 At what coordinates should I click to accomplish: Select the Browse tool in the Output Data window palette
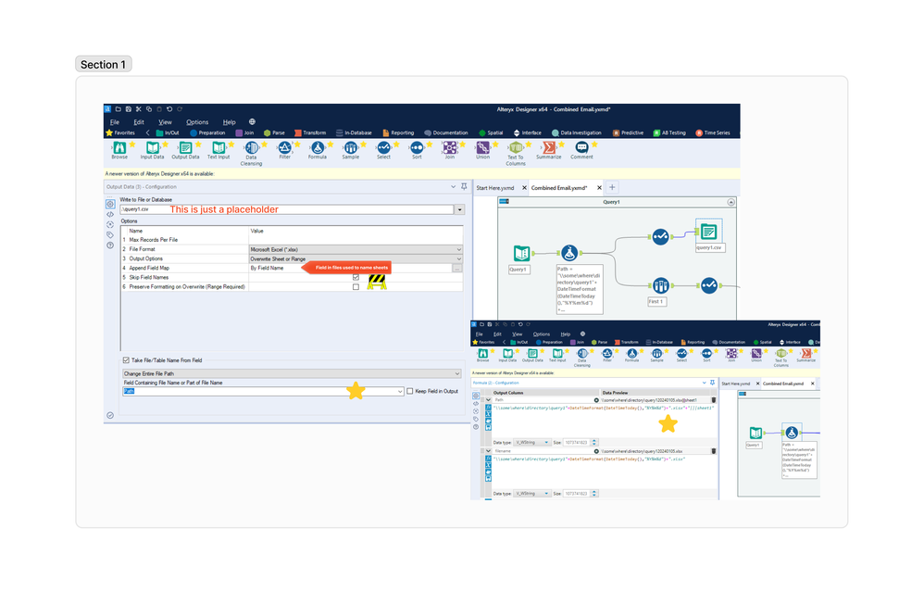(x=119, y=150)
